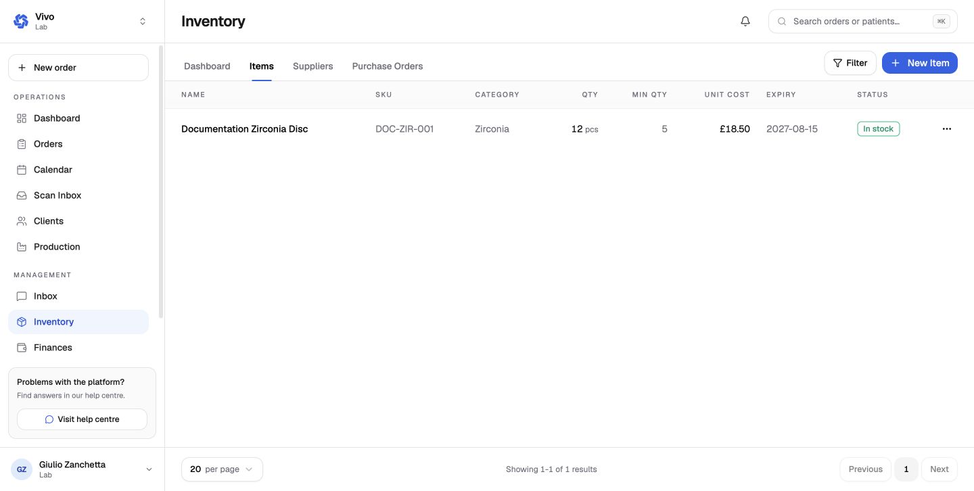The width and height of the screenshot is (974, 491).
Task: Focus the Search orders or patients field
Action: 863,22
